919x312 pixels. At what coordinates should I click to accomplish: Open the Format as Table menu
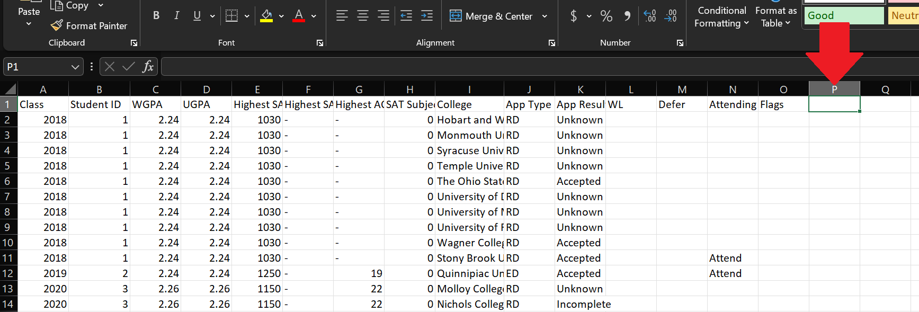tap(776, 16)
